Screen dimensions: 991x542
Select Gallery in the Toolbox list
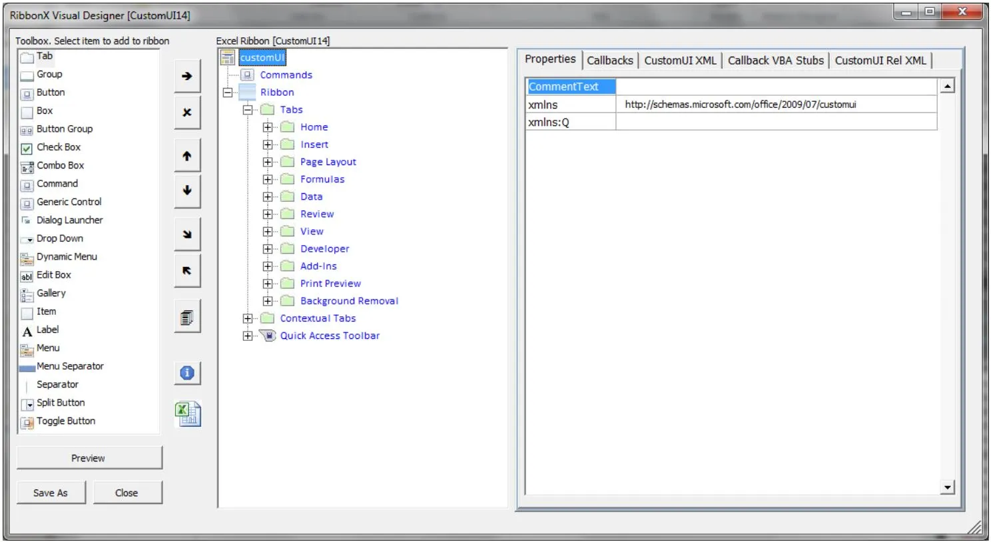pos(51,293)
